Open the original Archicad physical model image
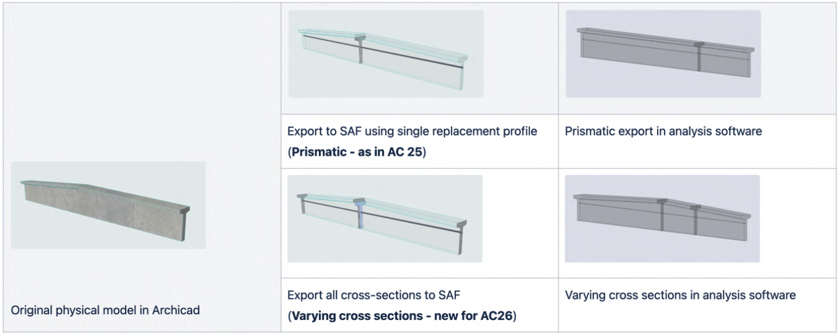This screenshot has height=335, width=839. (x=109, y=205)
